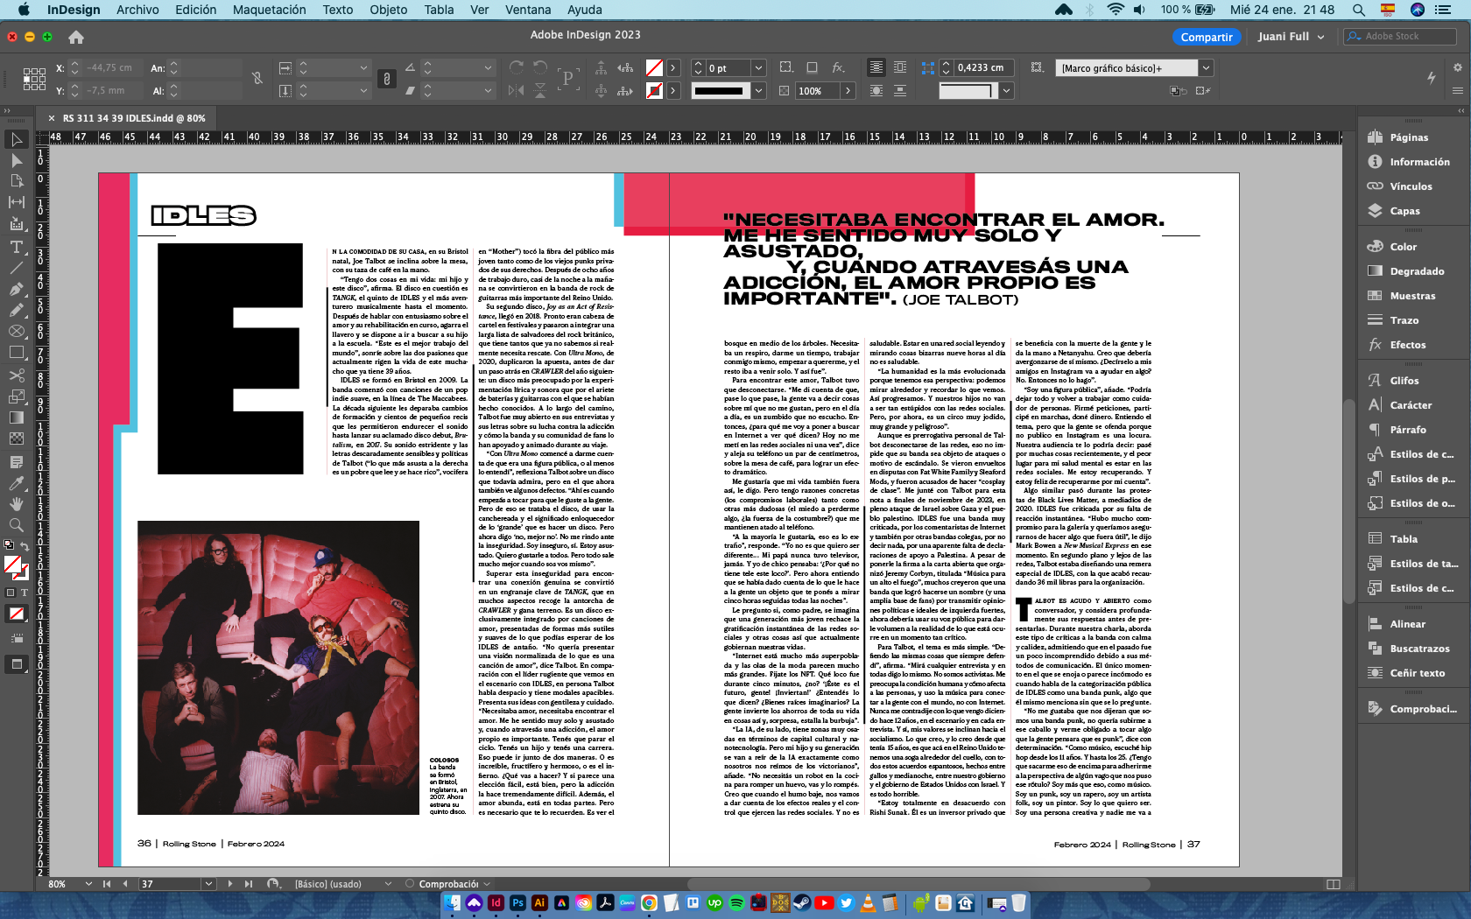Open the Ventana menu
Viewport: 1471px width, 919px height.
pos(528,10)
